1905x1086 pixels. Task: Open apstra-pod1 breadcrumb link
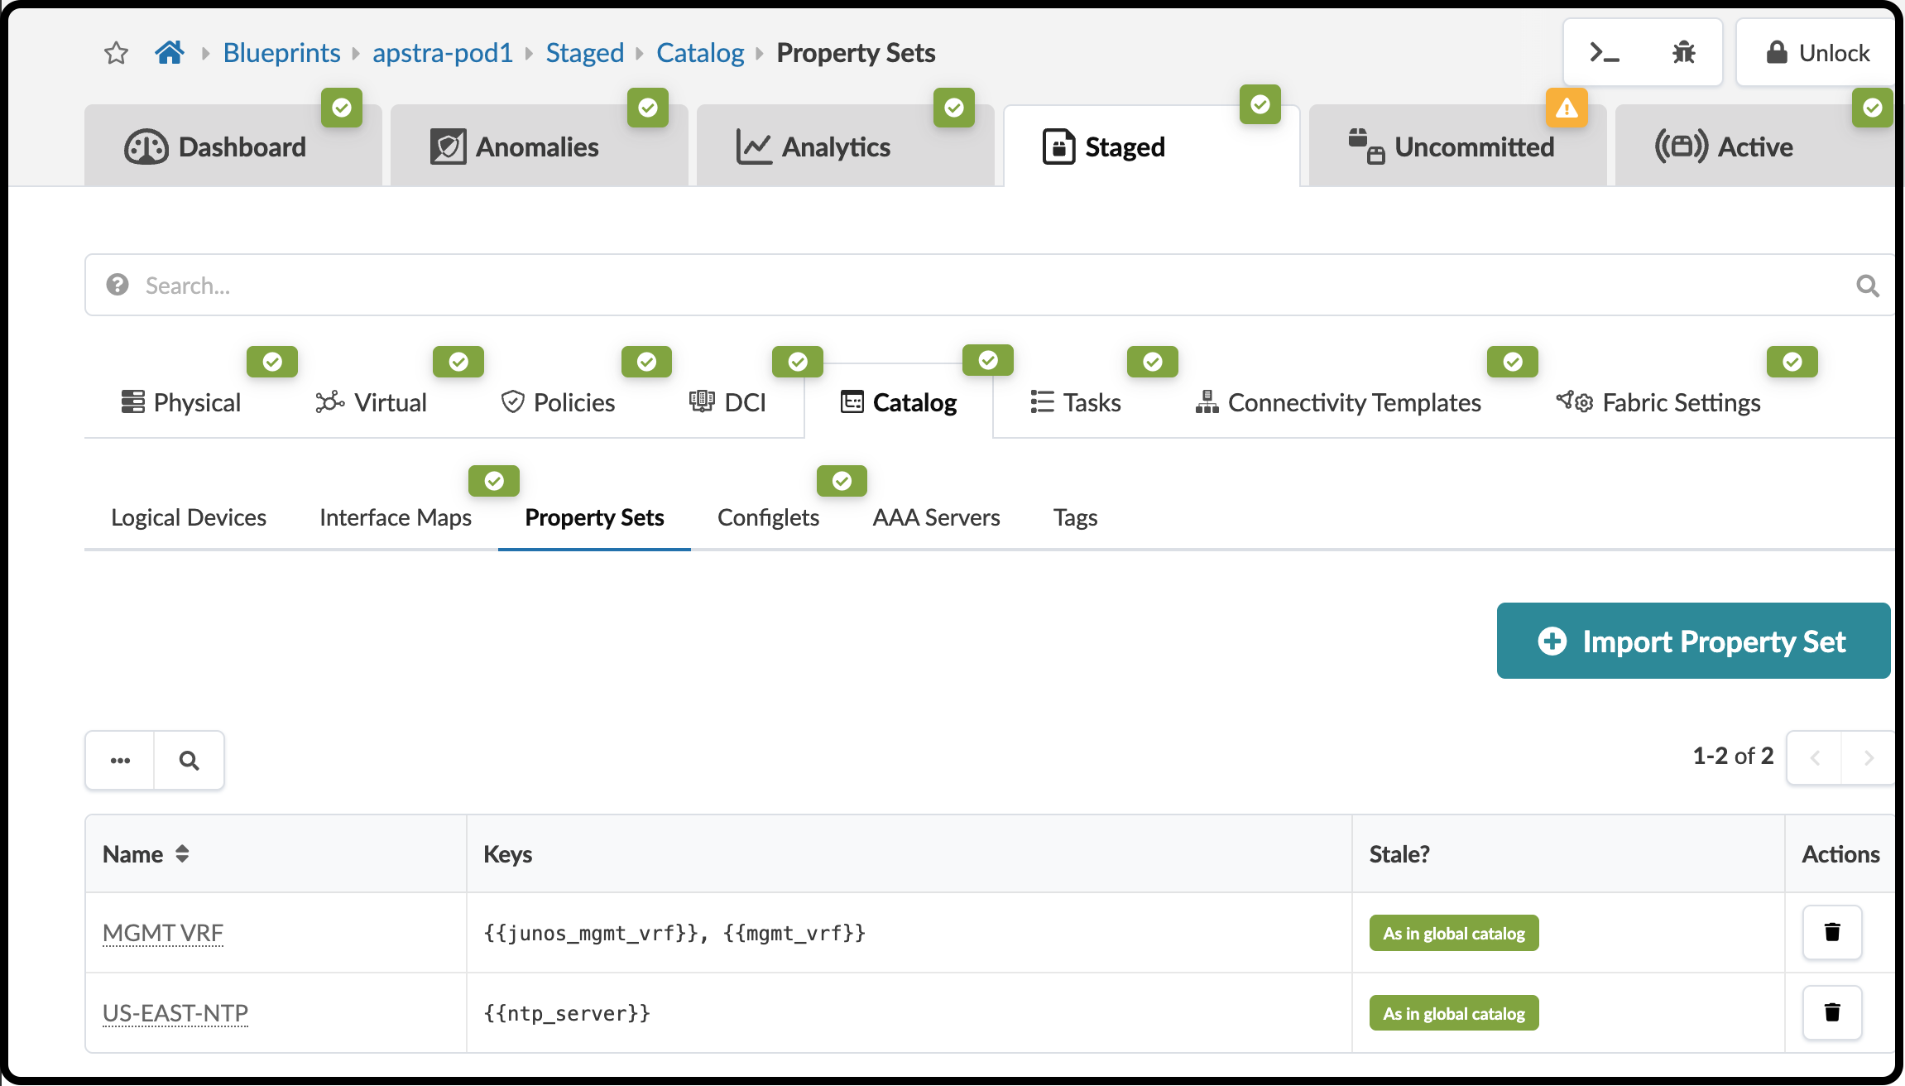443,53
